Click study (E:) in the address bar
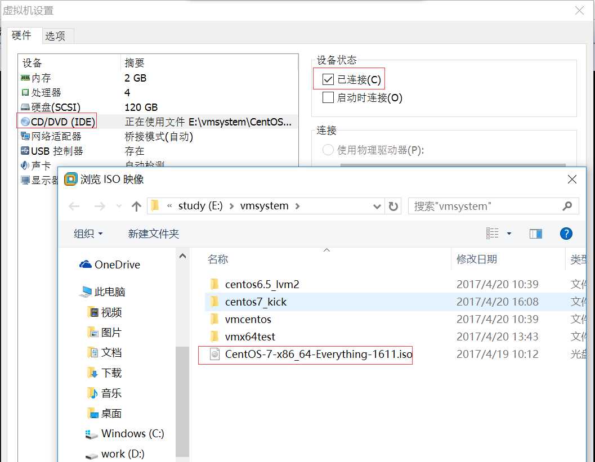Screen dimensions: 595x462 coord(200,206)
